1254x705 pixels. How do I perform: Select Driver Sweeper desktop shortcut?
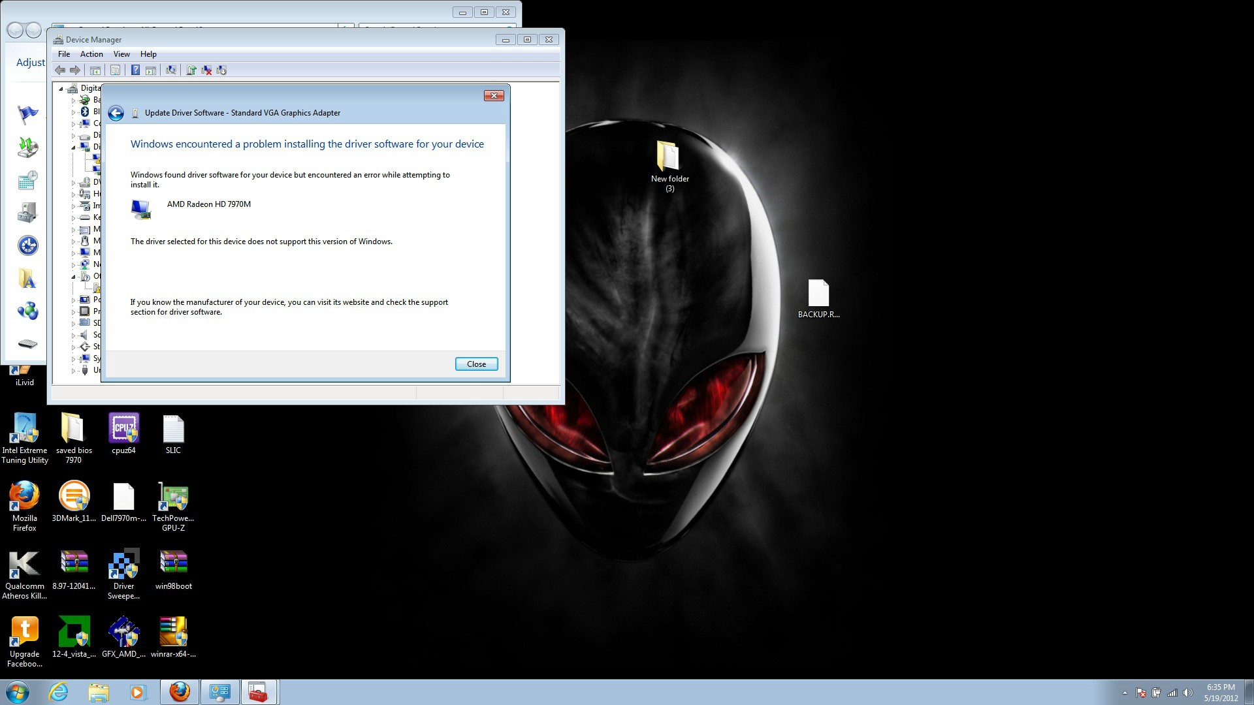(x=123, y=574)
